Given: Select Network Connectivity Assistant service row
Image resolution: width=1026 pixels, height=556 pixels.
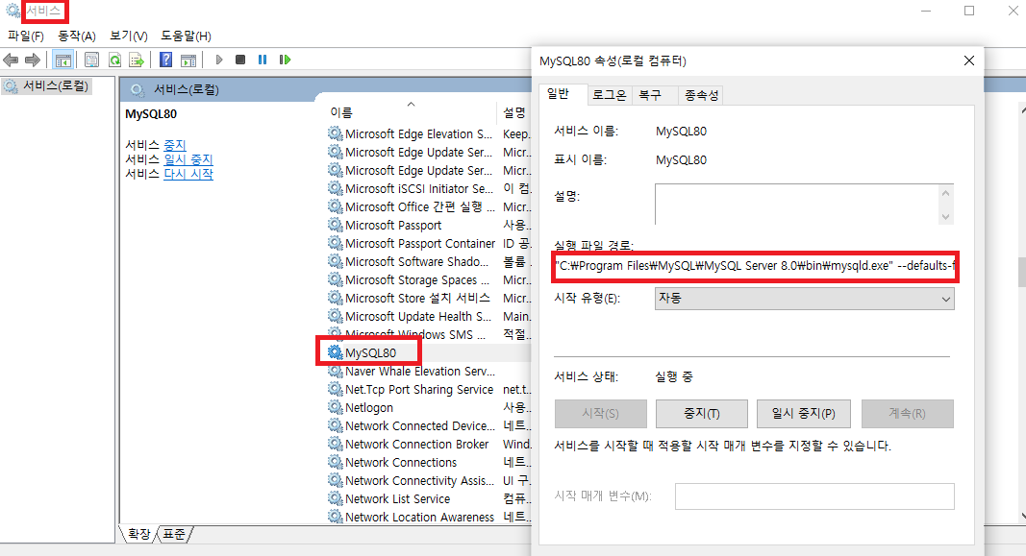Looking at the screenshot, I should pyautogui.click(x=429, y=480).
